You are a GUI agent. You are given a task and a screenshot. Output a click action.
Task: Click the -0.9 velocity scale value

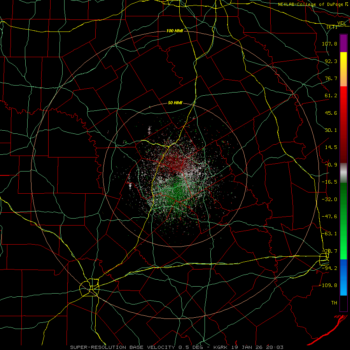(331, 165)
